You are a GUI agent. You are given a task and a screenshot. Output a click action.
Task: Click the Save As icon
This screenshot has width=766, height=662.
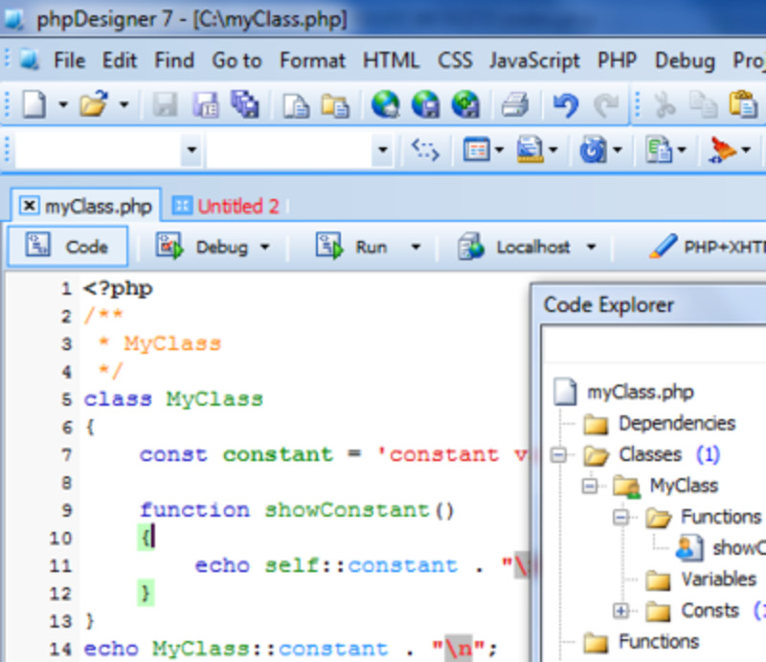[205, 104]
